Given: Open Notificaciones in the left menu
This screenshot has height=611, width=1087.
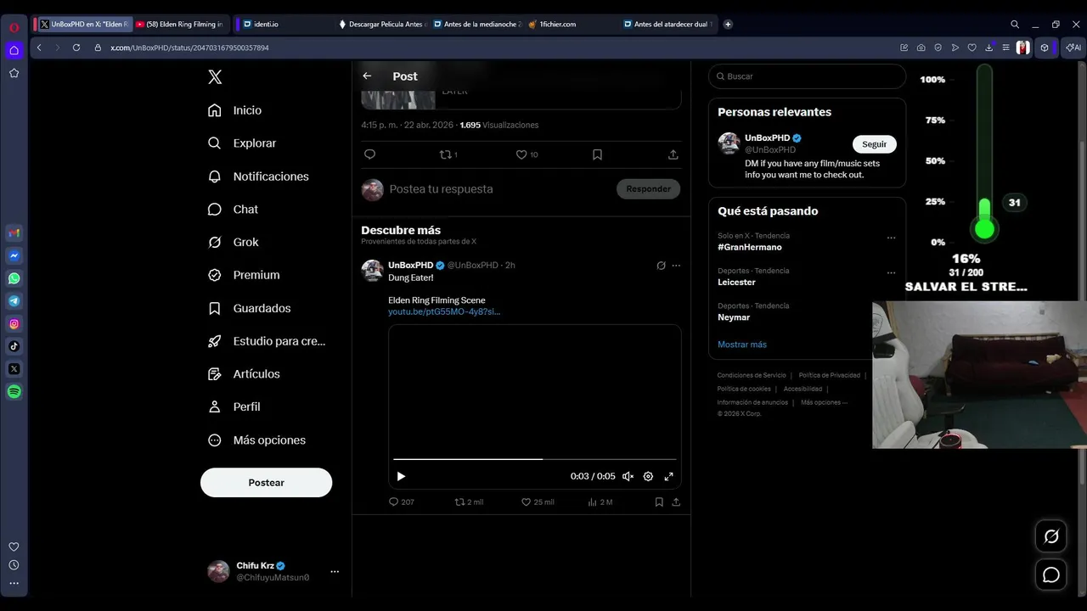Looking at the screenshot, I should (x=259, y=177).
